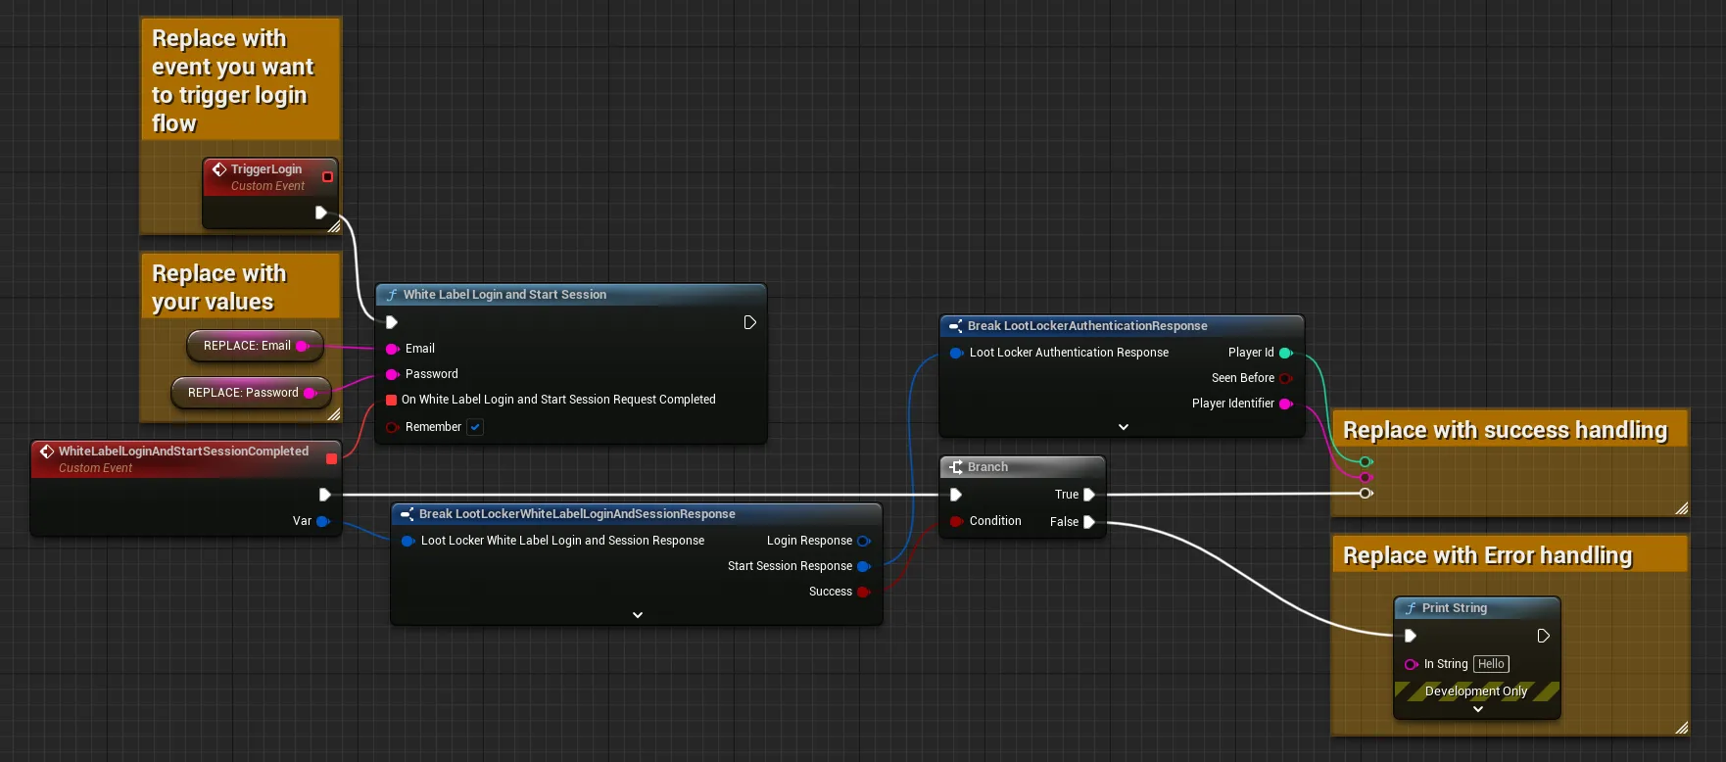Image resolution: width=1726 pixels, height=762 pixels.
Task: Click TriggerLogin execution output pin
Action: click(x=320, y=213)
